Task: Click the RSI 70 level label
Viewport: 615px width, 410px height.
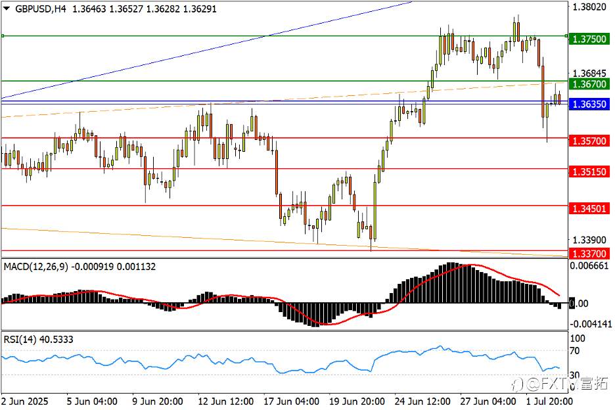Action: (x=575, y=351)
